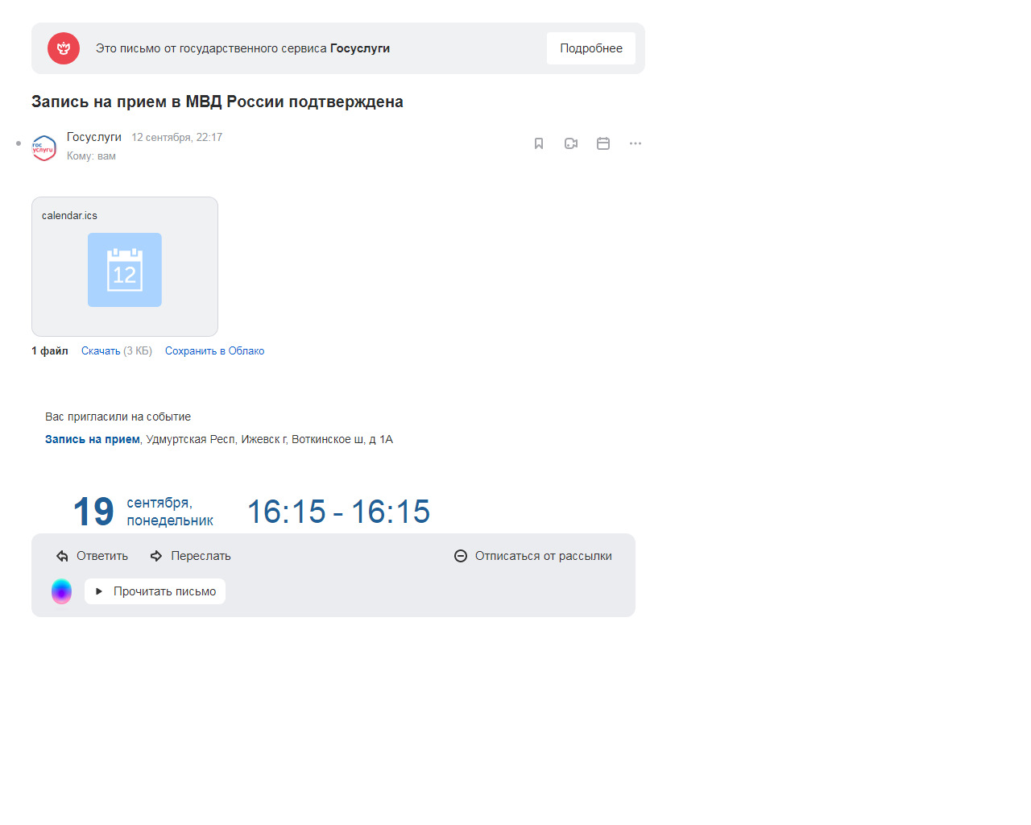Click the gradient voice assistant orb icon

pyautogui.click(x=62, y=591)
